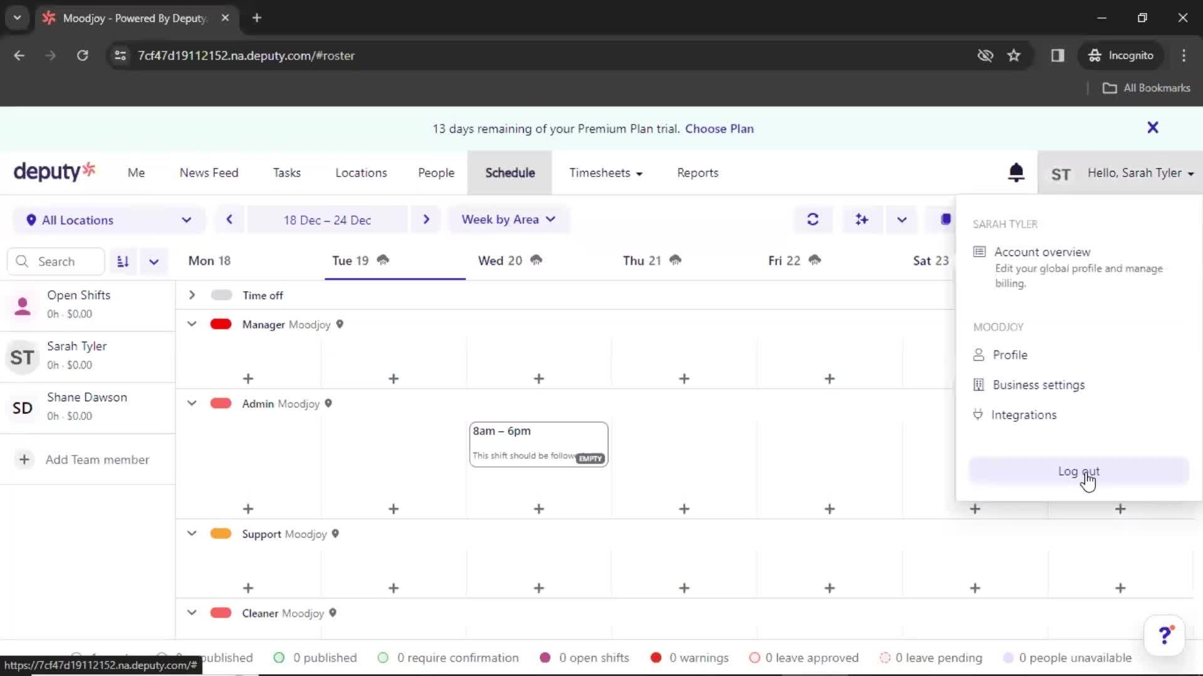Click the Choose Plan link
Image resolution: width=1203 pixels, height=676 pixels.
(x=719, y=128)
